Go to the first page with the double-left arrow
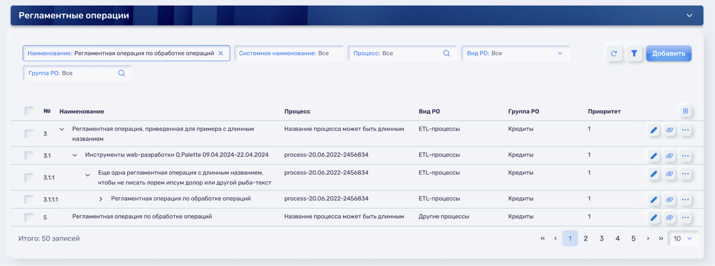The image size is (715, 266). point(543,238)
